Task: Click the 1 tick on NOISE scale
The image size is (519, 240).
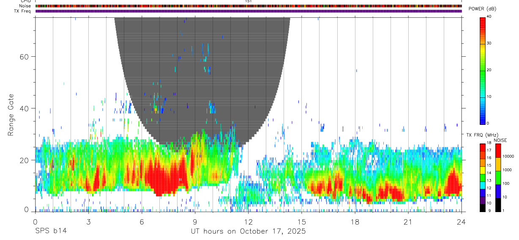Action: point(503,210)
